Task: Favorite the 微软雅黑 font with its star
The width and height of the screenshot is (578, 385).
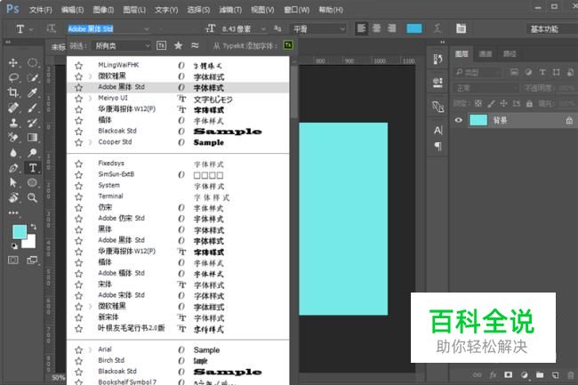Action: (78, 76)
